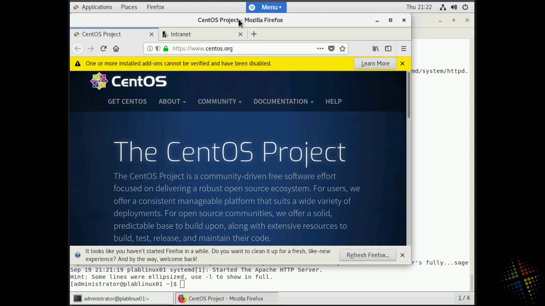Click the power icon in top panel
This screenshot has height=306, width=545.
[465, 7]
